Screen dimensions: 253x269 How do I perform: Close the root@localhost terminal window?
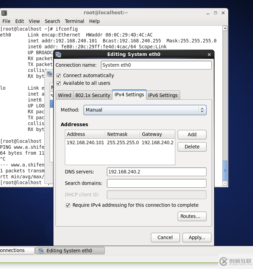(223, 13)
